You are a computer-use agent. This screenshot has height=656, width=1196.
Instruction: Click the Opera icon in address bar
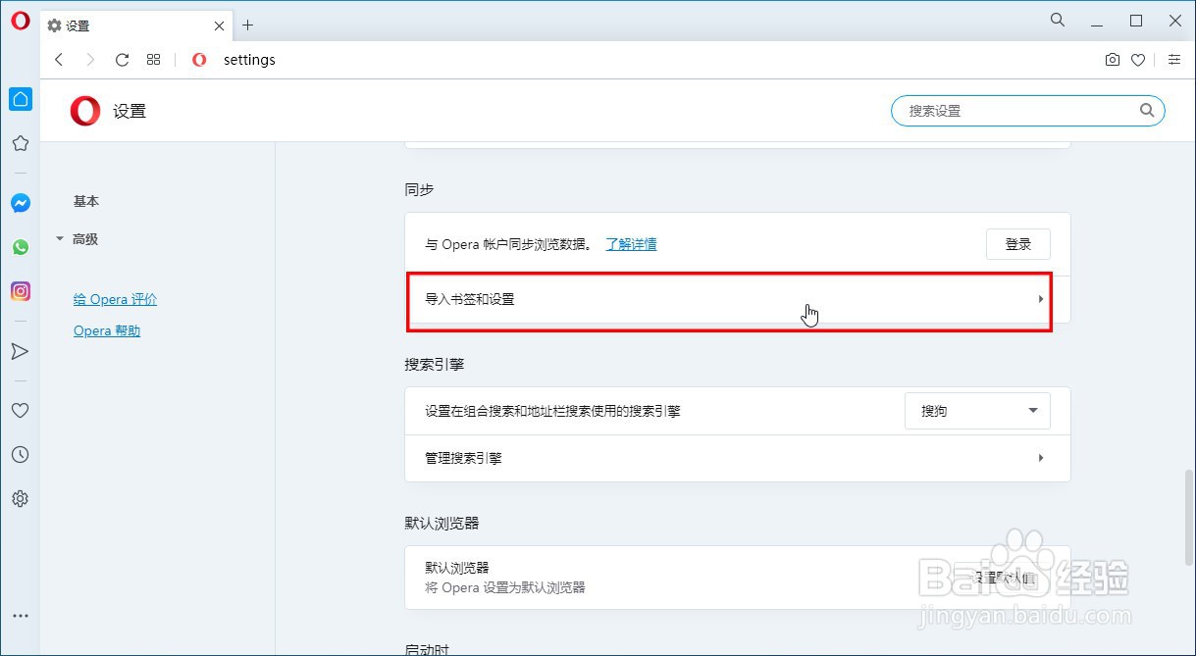click(x=199, y=60)
